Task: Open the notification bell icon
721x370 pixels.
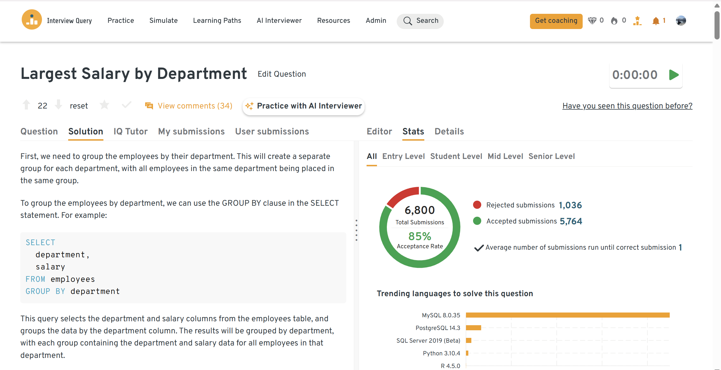Action: tap(656, 21)
